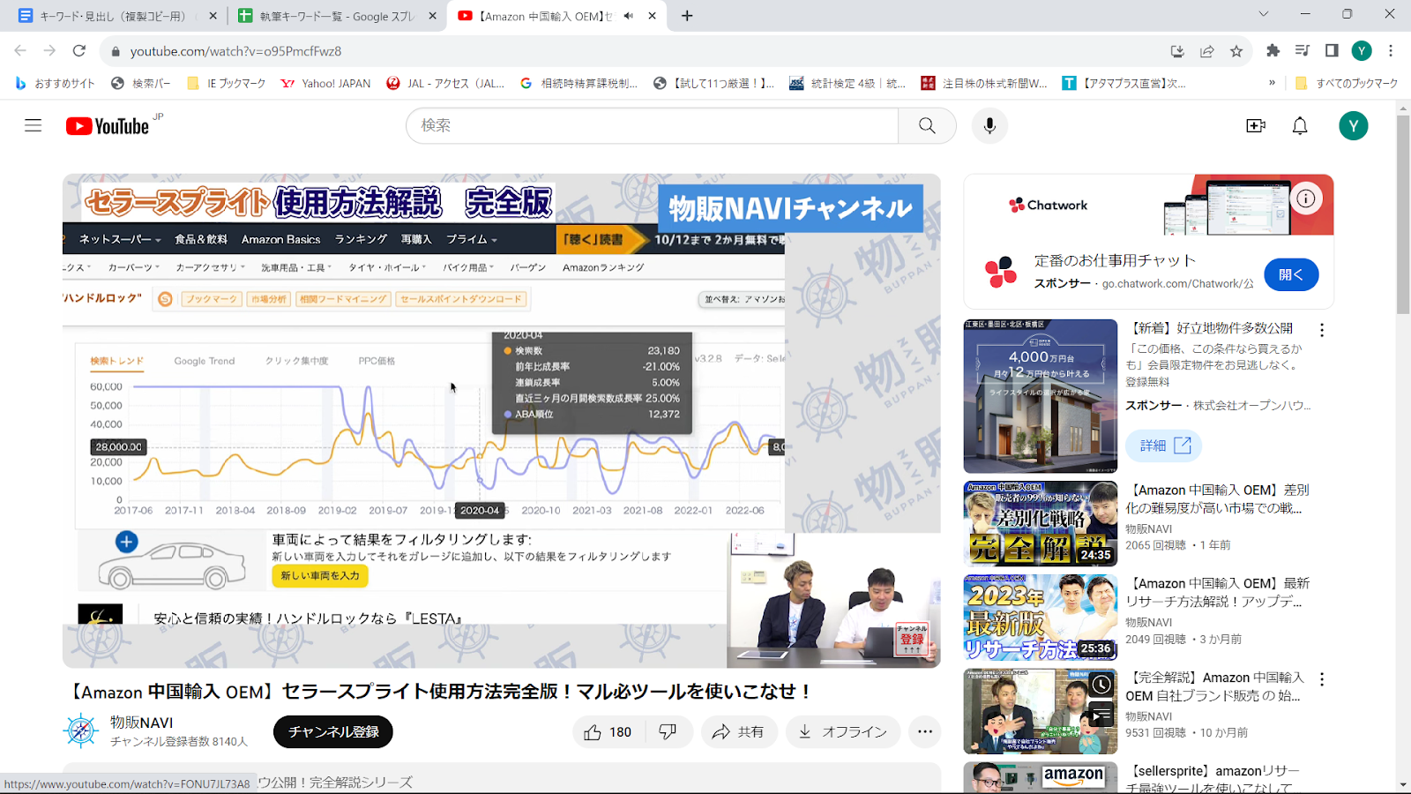Open options menu for 好立地物件 ad
The height and width of the screenshot is (794, 1411).
(1321, 330)
